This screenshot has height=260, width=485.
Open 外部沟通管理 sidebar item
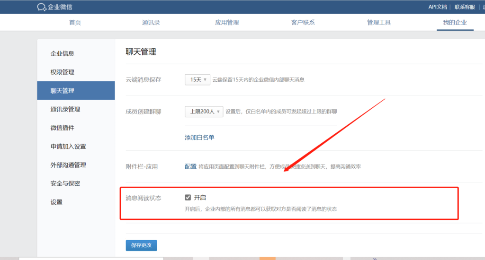[x=68, y=165]
